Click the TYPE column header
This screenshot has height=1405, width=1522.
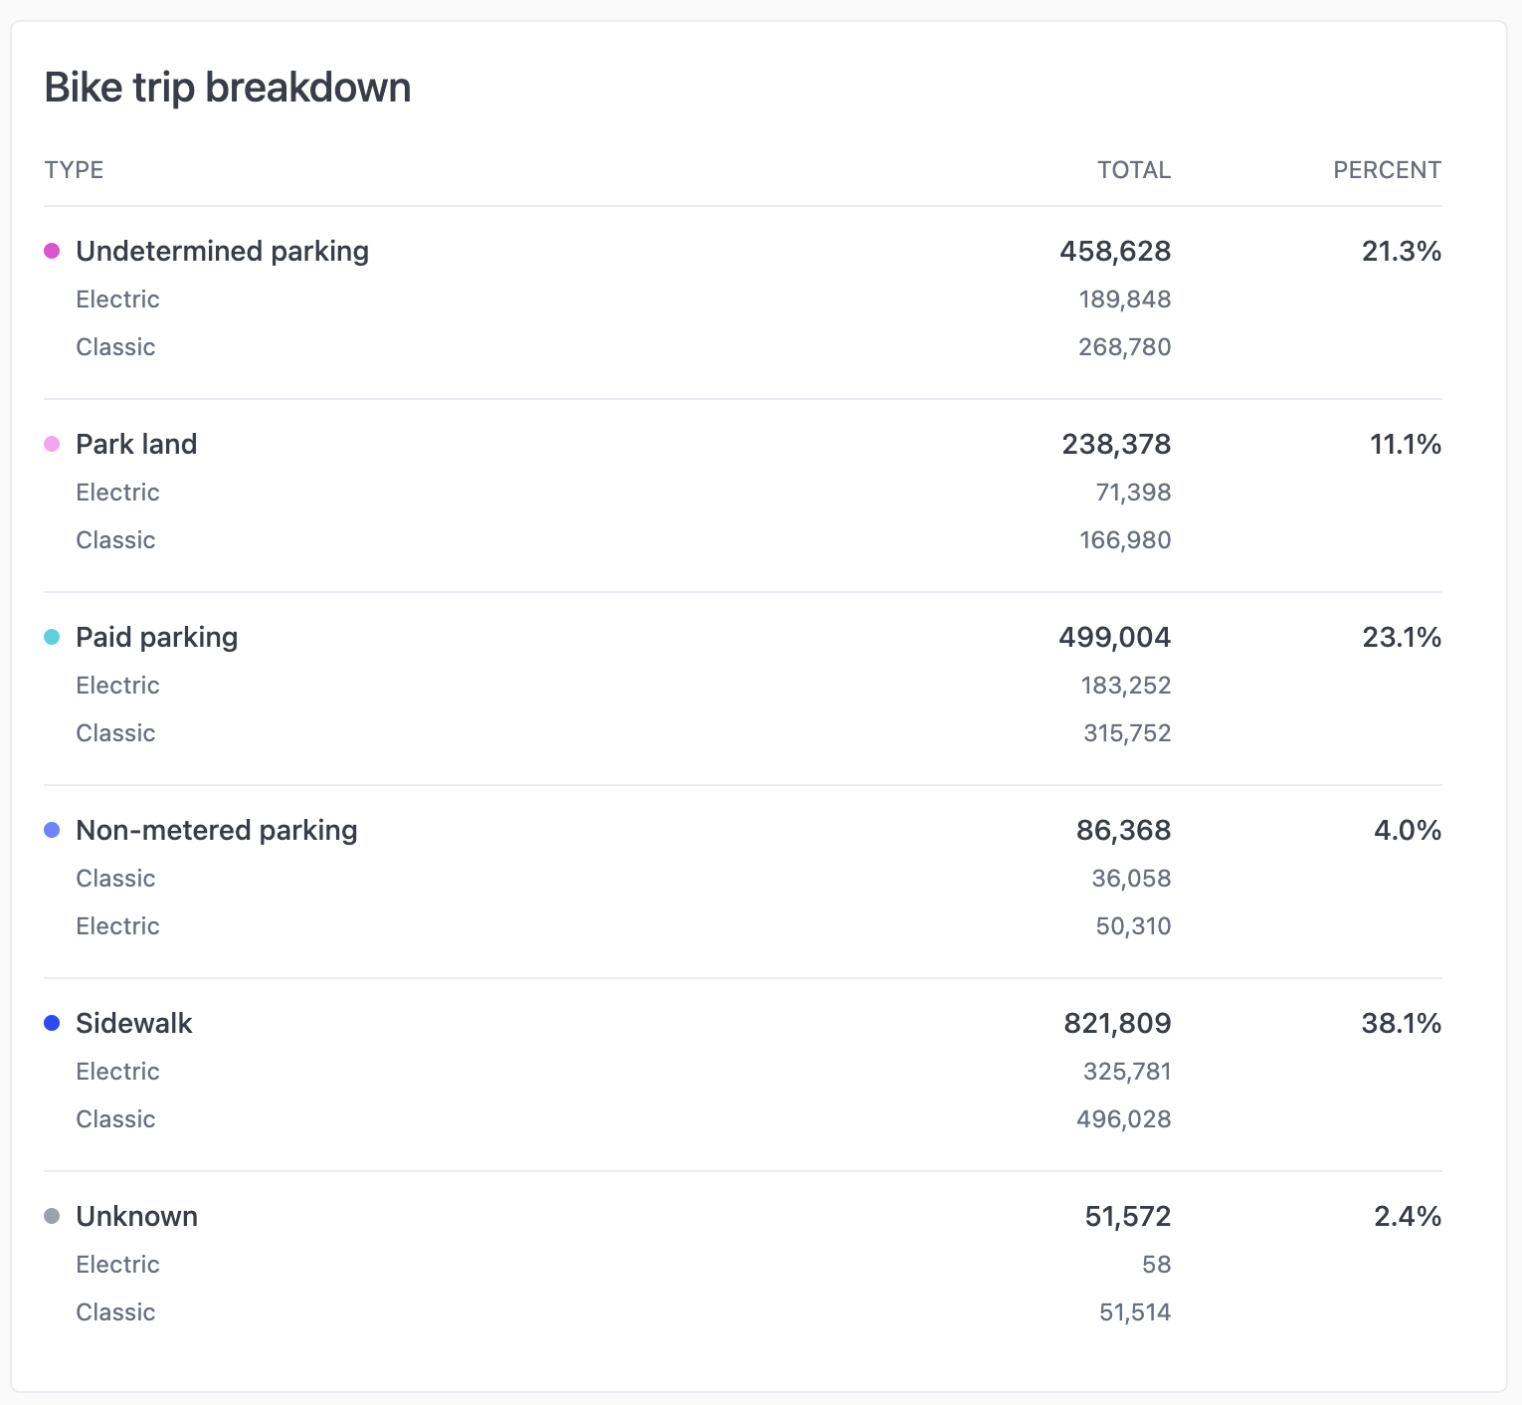pos(74,170)
